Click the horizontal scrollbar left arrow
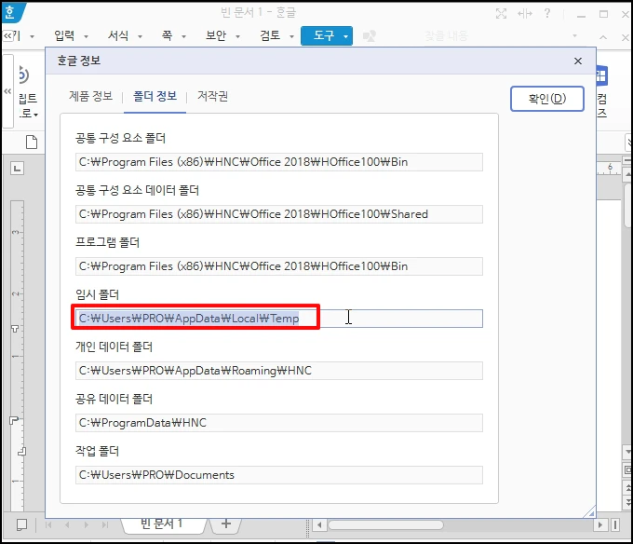 (319, 525)
